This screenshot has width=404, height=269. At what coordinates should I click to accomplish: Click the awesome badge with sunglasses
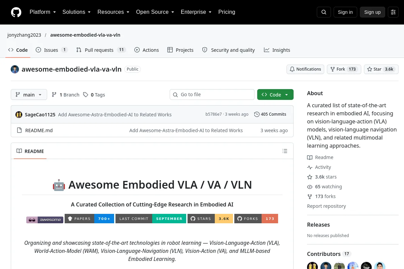tap(45, 220)
